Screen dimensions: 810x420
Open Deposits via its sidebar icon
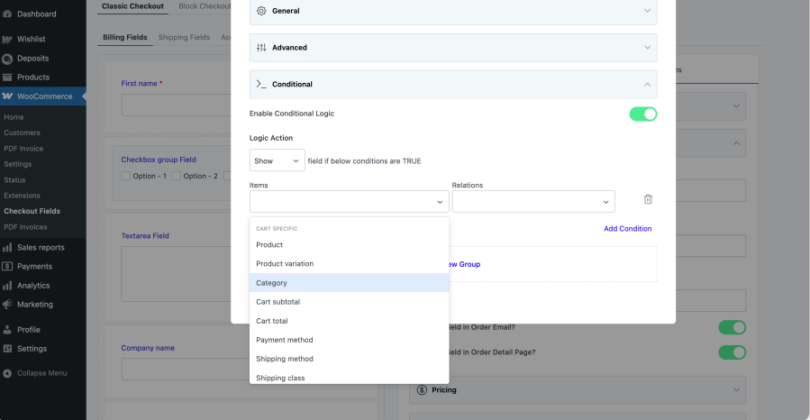tap(7, 58)
